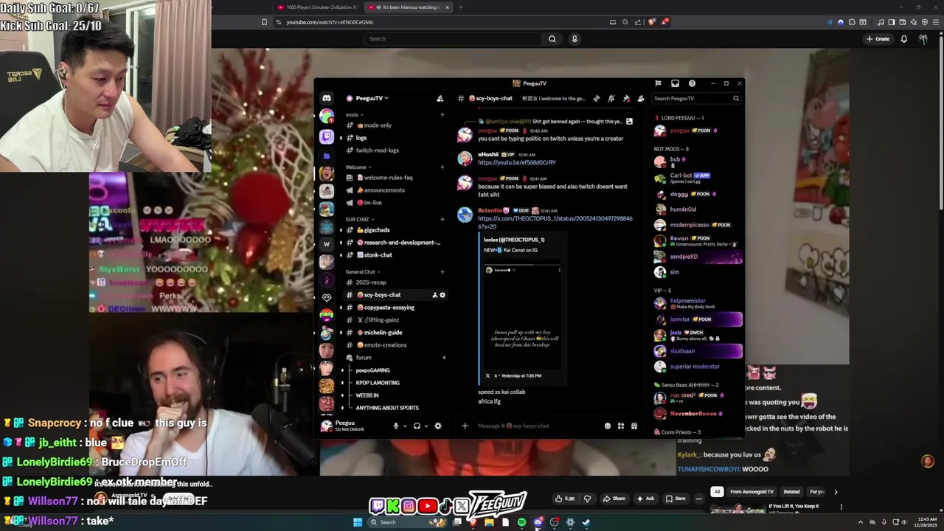Open the W server icon in Discord sidebar

tap(327, 244)
